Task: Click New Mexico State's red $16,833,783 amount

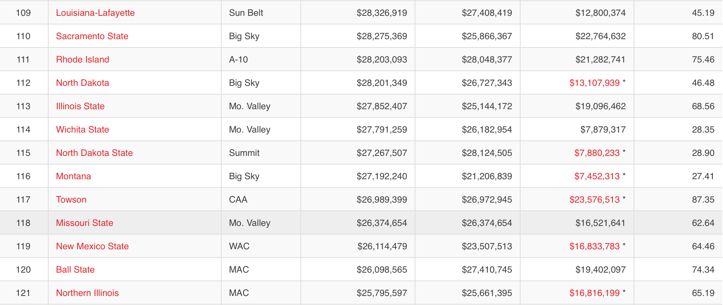Action: [594, 246]
